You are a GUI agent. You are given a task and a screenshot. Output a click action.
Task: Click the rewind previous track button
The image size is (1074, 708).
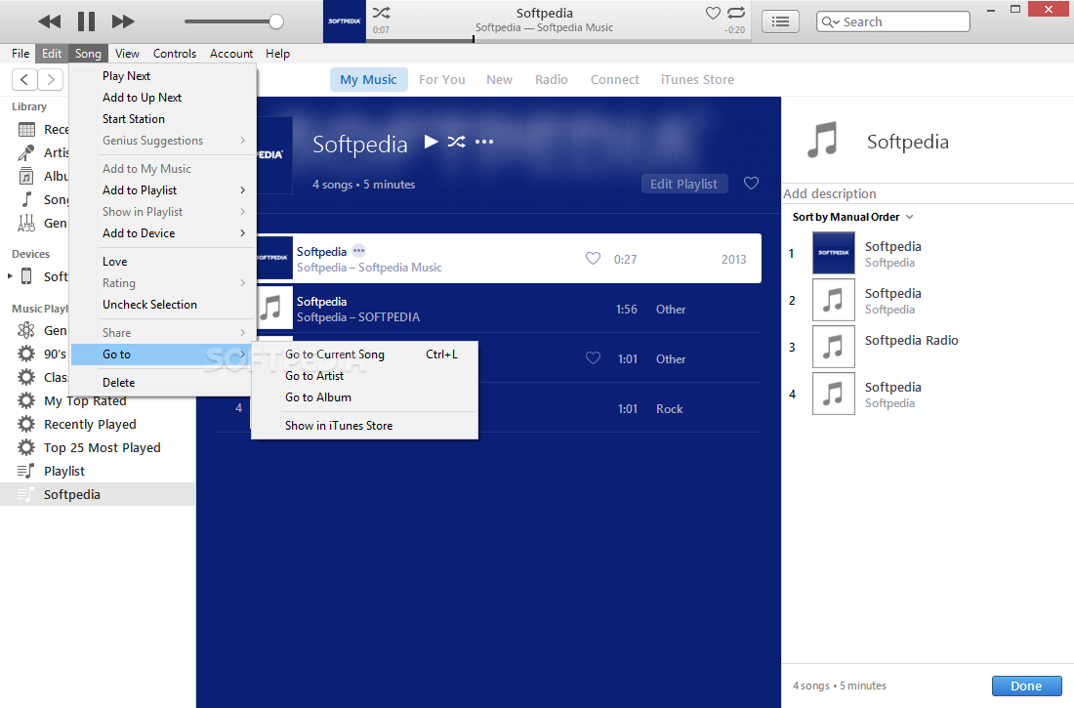(x=50, y=21)
